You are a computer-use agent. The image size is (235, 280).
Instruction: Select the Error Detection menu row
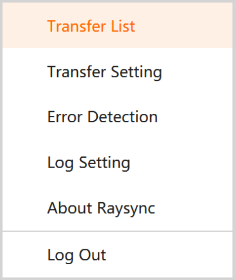[117, 117]
